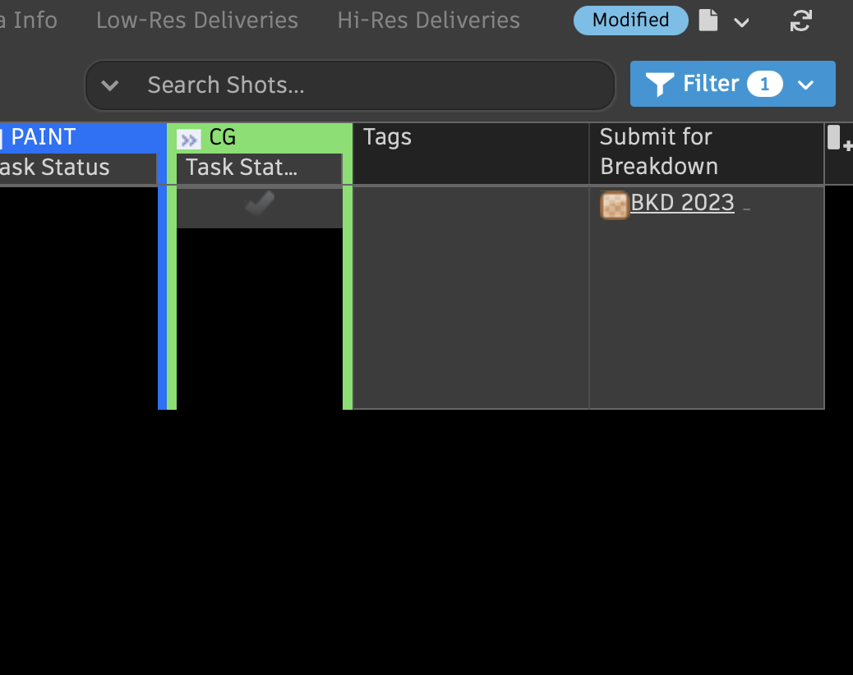Expand the CG pipeline step column
Viewport: 853px width, 675px height.
coord(189,139)
